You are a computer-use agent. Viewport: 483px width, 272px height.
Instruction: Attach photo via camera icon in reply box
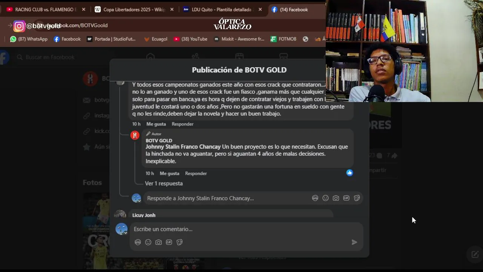(x=336, y=198)
